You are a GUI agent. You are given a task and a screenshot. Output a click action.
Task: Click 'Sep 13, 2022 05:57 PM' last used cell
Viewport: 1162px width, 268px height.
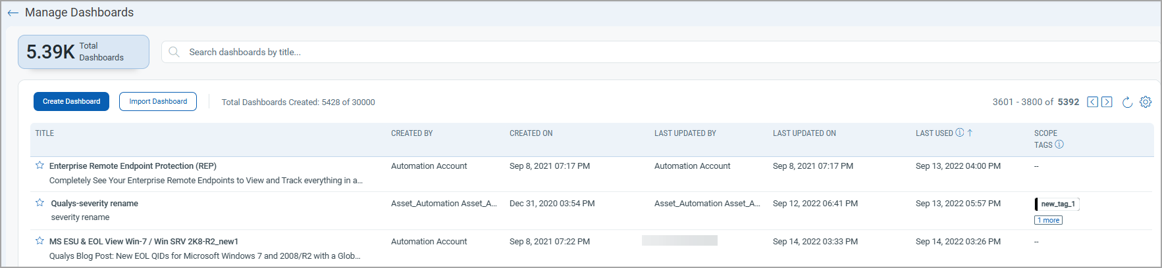pyautogui.click(x=958, y=204)
